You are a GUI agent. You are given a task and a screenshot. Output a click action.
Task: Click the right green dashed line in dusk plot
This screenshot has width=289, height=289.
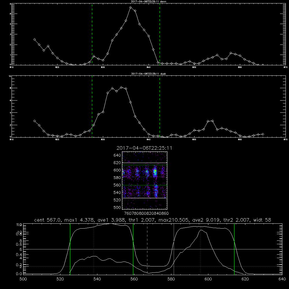pyautogui.click(x=160, y=106)
